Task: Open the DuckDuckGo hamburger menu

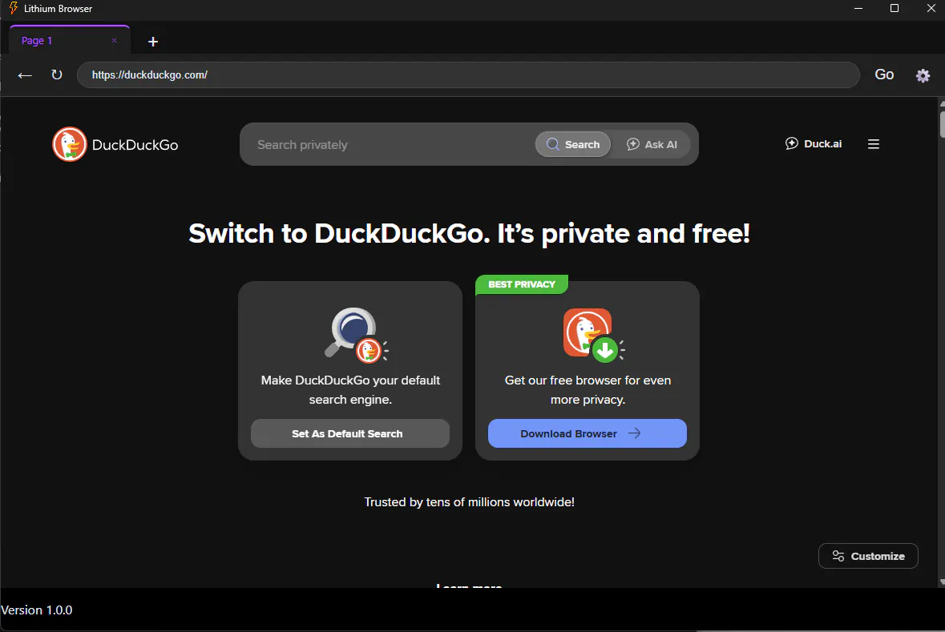Action: (x=874, y=144)
